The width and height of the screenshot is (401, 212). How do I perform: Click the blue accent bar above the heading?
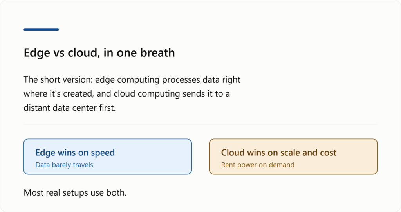point(41,29)
